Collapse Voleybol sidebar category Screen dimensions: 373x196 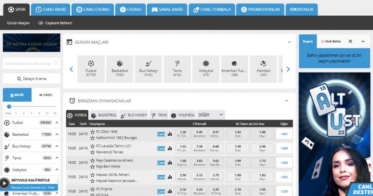[57, 170]
